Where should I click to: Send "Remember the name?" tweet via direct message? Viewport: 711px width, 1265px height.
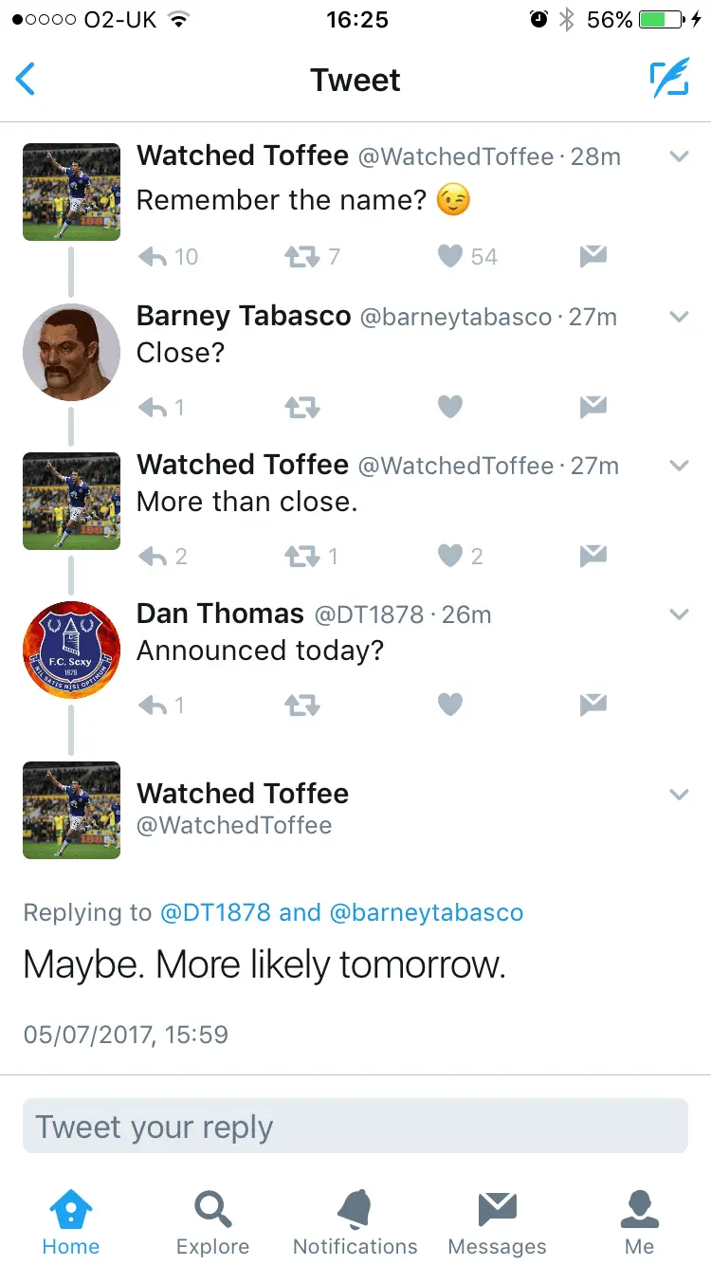point(592,256)
